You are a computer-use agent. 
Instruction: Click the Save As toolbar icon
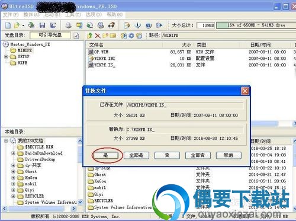tap(53, 25)
